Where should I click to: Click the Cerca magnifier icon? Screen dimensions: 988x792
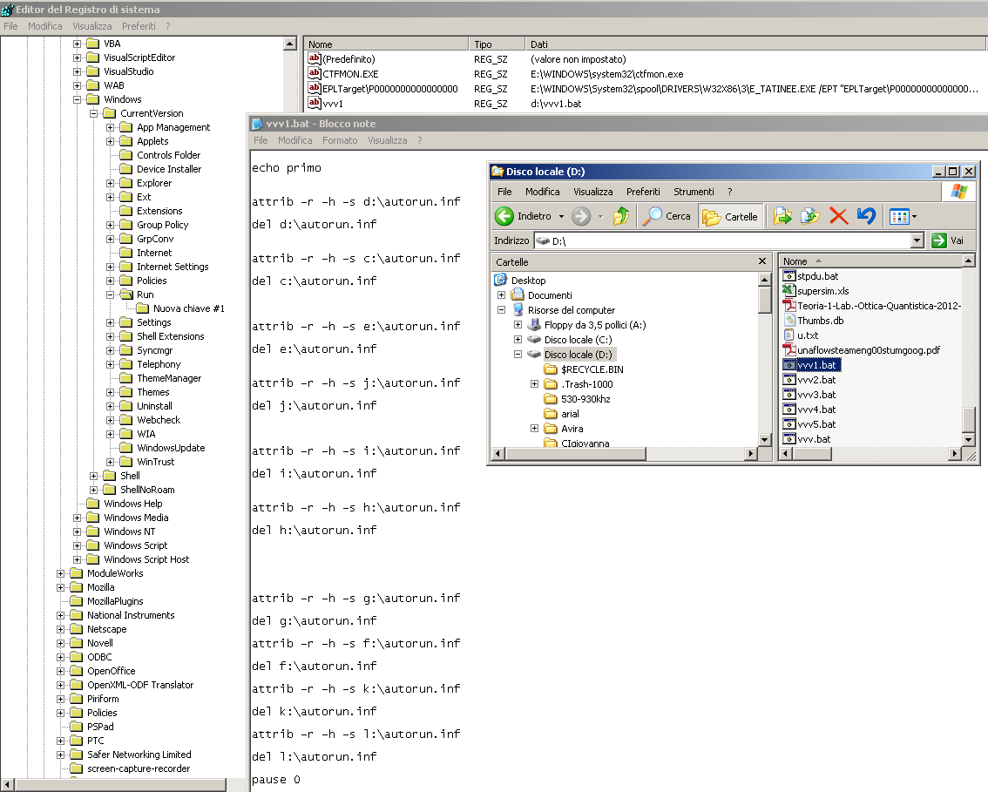point(652,216)
